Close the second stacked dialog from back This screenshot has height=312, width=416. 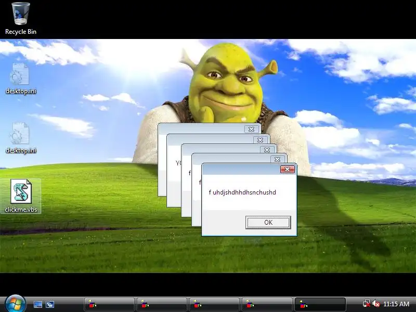pos(261,140)
